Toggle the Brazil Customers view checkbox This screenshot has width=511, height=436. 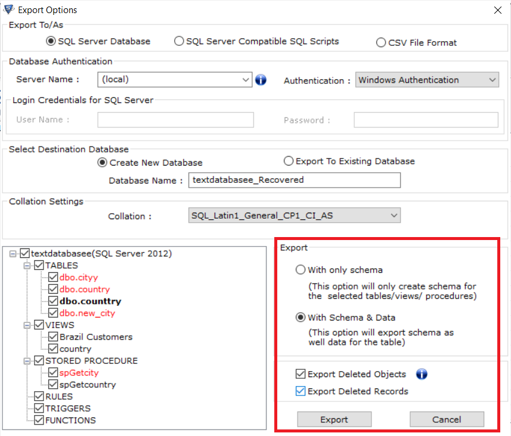tap(53, 337)
